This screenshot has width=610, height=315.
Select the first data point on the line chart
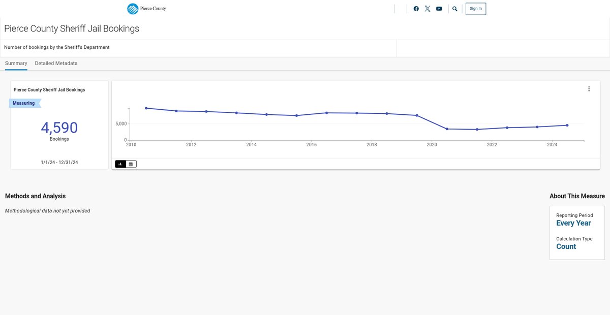[146, 108]
